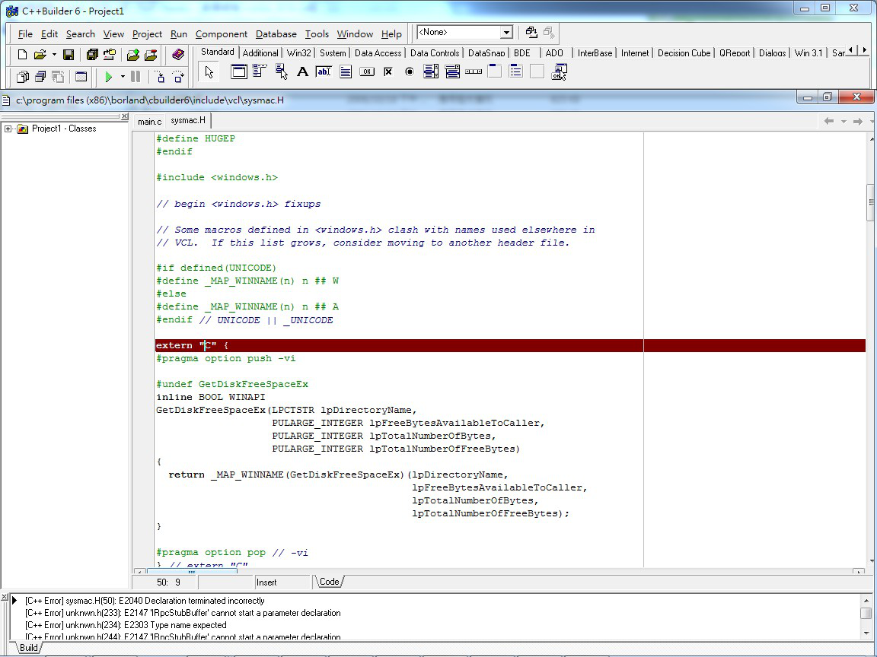
Task: Click the E2040 sysmac.H error message
Action: point(145,601)
